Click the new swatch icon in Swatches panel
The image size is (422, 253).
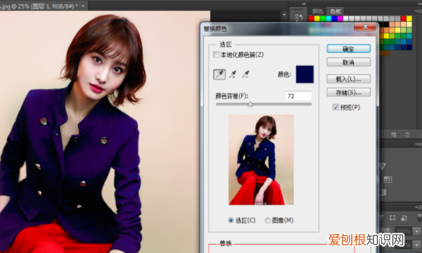coord(393,134)
